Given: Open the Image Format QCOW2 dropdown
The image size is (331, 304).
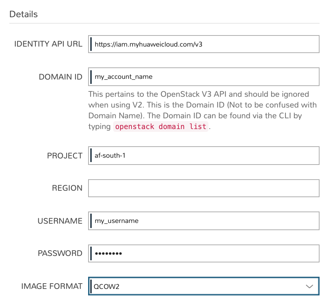Looking at the screenshot, I should pyautogui.click(x=203, y=286).
